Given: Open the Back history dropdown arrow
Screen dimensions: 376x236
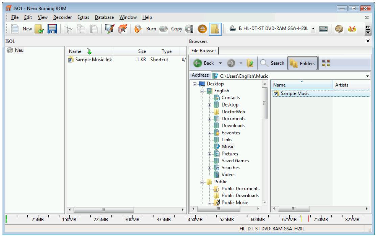Looking at the screenshot, I should [x=220, y=63].
